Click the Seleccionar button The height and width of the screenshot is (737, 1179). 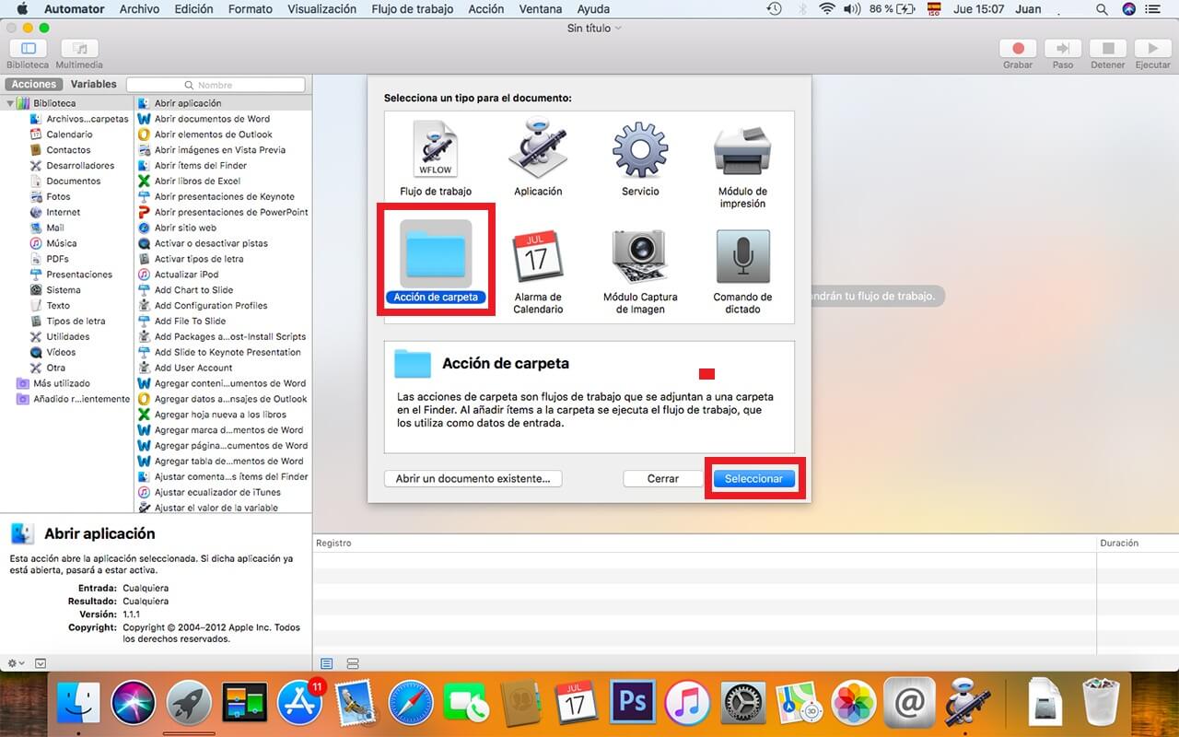tap(753, 479)
